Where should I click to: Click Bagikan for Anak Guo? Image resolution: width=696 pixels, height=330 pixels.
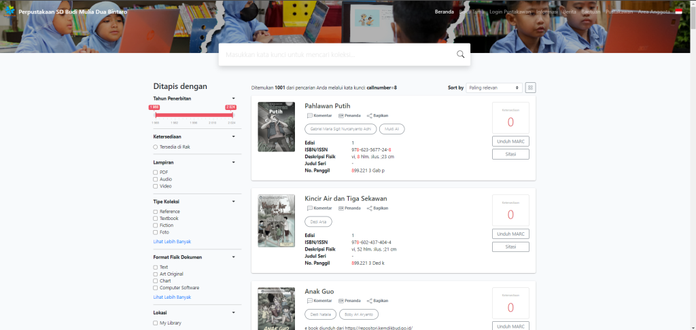[x=377, y=301]
